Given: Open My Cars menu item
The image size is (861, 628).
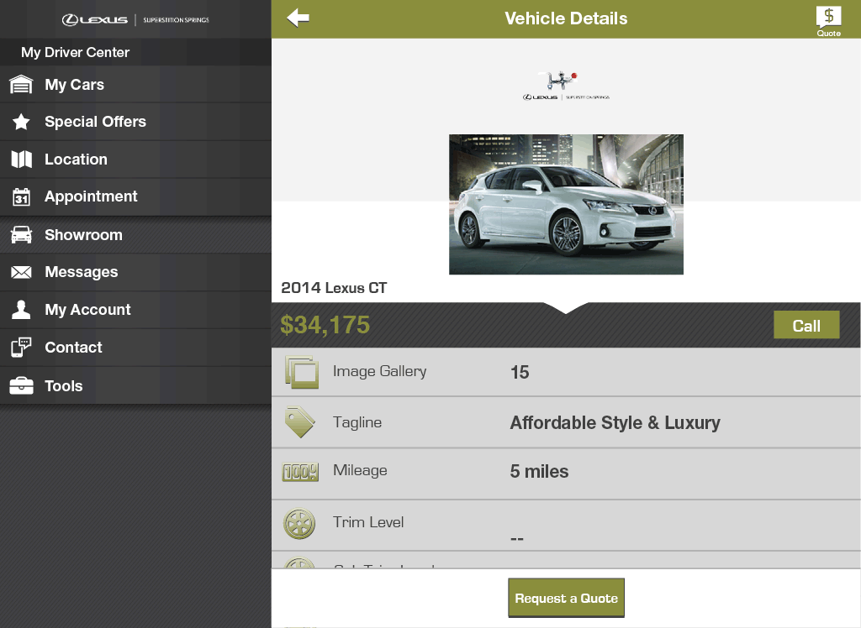Looking at the screenshot, I should coord(135,85).
